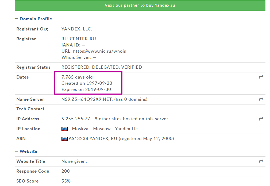Select the RU-CENTER-RU registrar text
The width and height of the screenshot is (270, 186).
point(79,39)
